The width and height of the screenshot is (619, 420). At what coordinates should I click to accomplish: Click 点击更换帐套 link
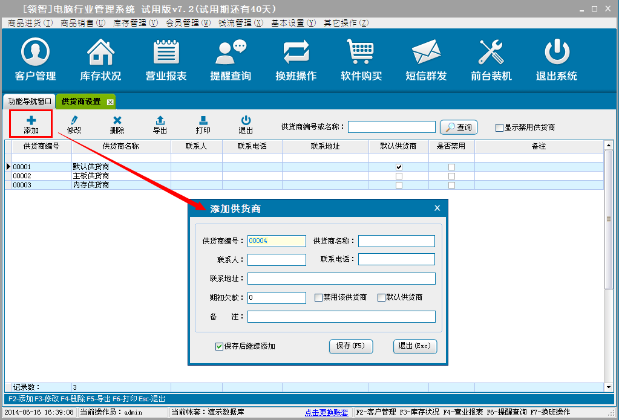pyautogui.click(x=326, y=413)
